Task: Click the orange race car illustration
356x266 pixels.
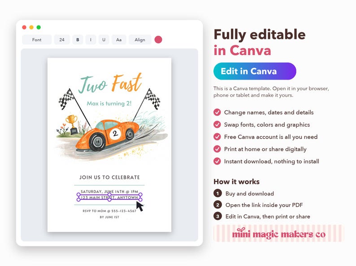Action: pos(108,135)
